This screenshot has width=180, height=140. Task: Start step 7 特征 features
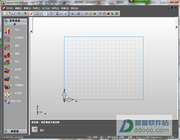pyautogui.click(x=12, y=78)
